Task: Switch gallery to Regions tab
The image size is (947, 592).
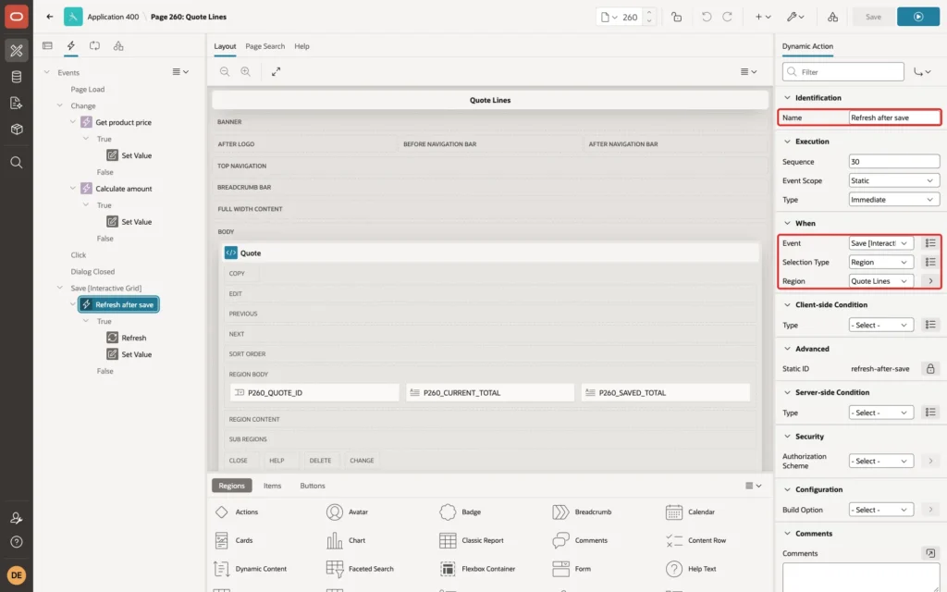Action: (x=231, y=485)
